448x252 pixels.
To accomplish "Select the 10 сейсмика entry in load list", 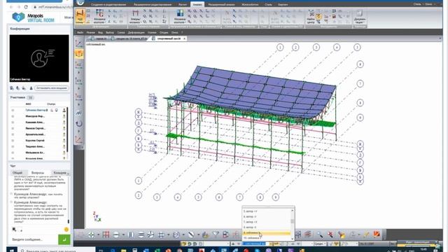I will (266, 238).
